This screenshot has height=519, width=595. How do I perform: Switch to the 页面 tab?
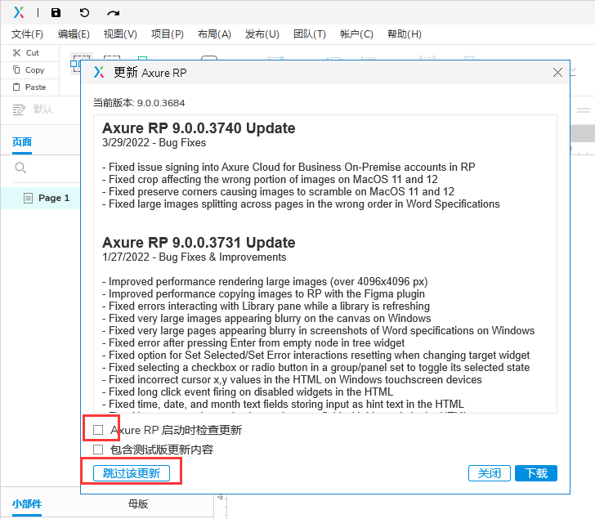point(21,142)
